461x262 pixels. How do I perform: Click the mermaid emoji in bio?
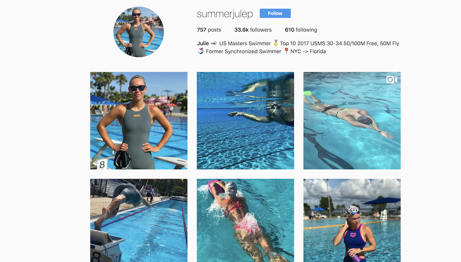pyautogui.click(x=200, y=51)
